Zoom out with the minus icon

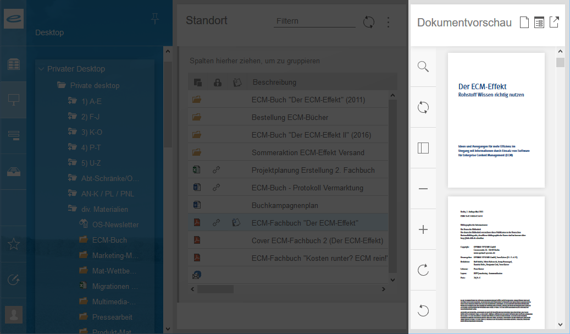coord(423,189)
